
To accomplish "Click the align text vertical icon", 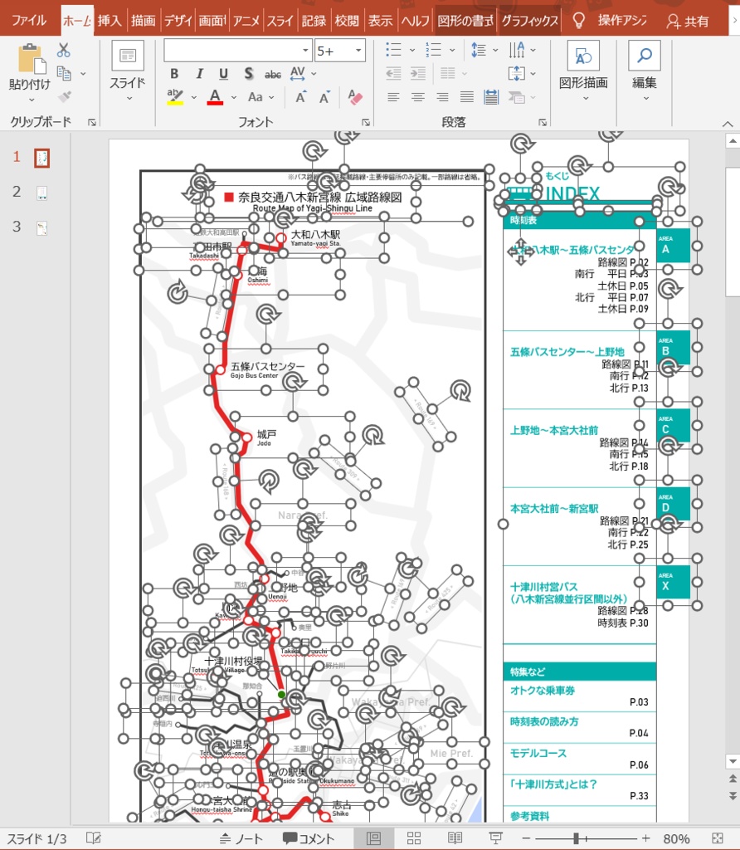I will (516, 73).
